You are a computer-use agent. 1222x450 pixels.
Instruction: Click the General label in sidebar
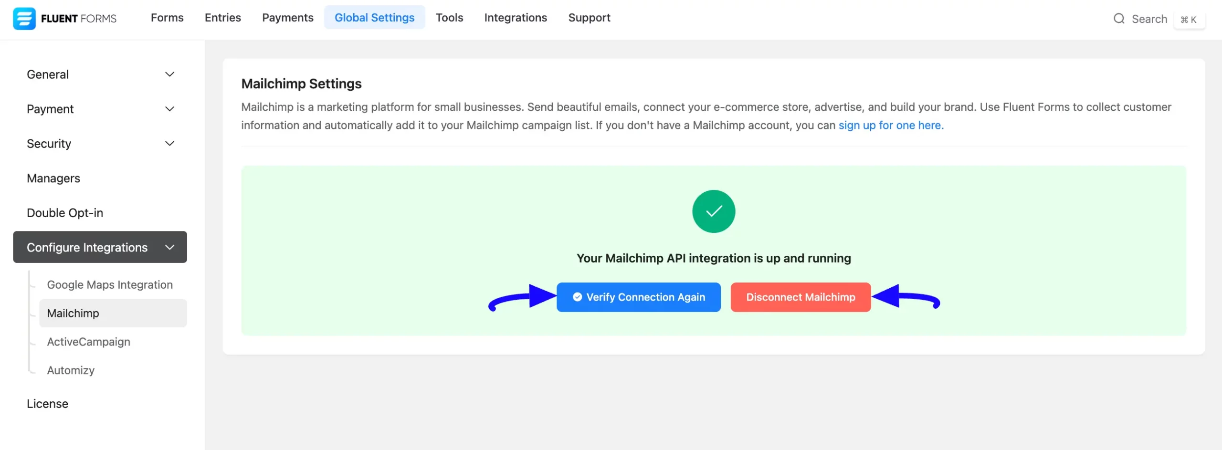(x=48, y=74)
